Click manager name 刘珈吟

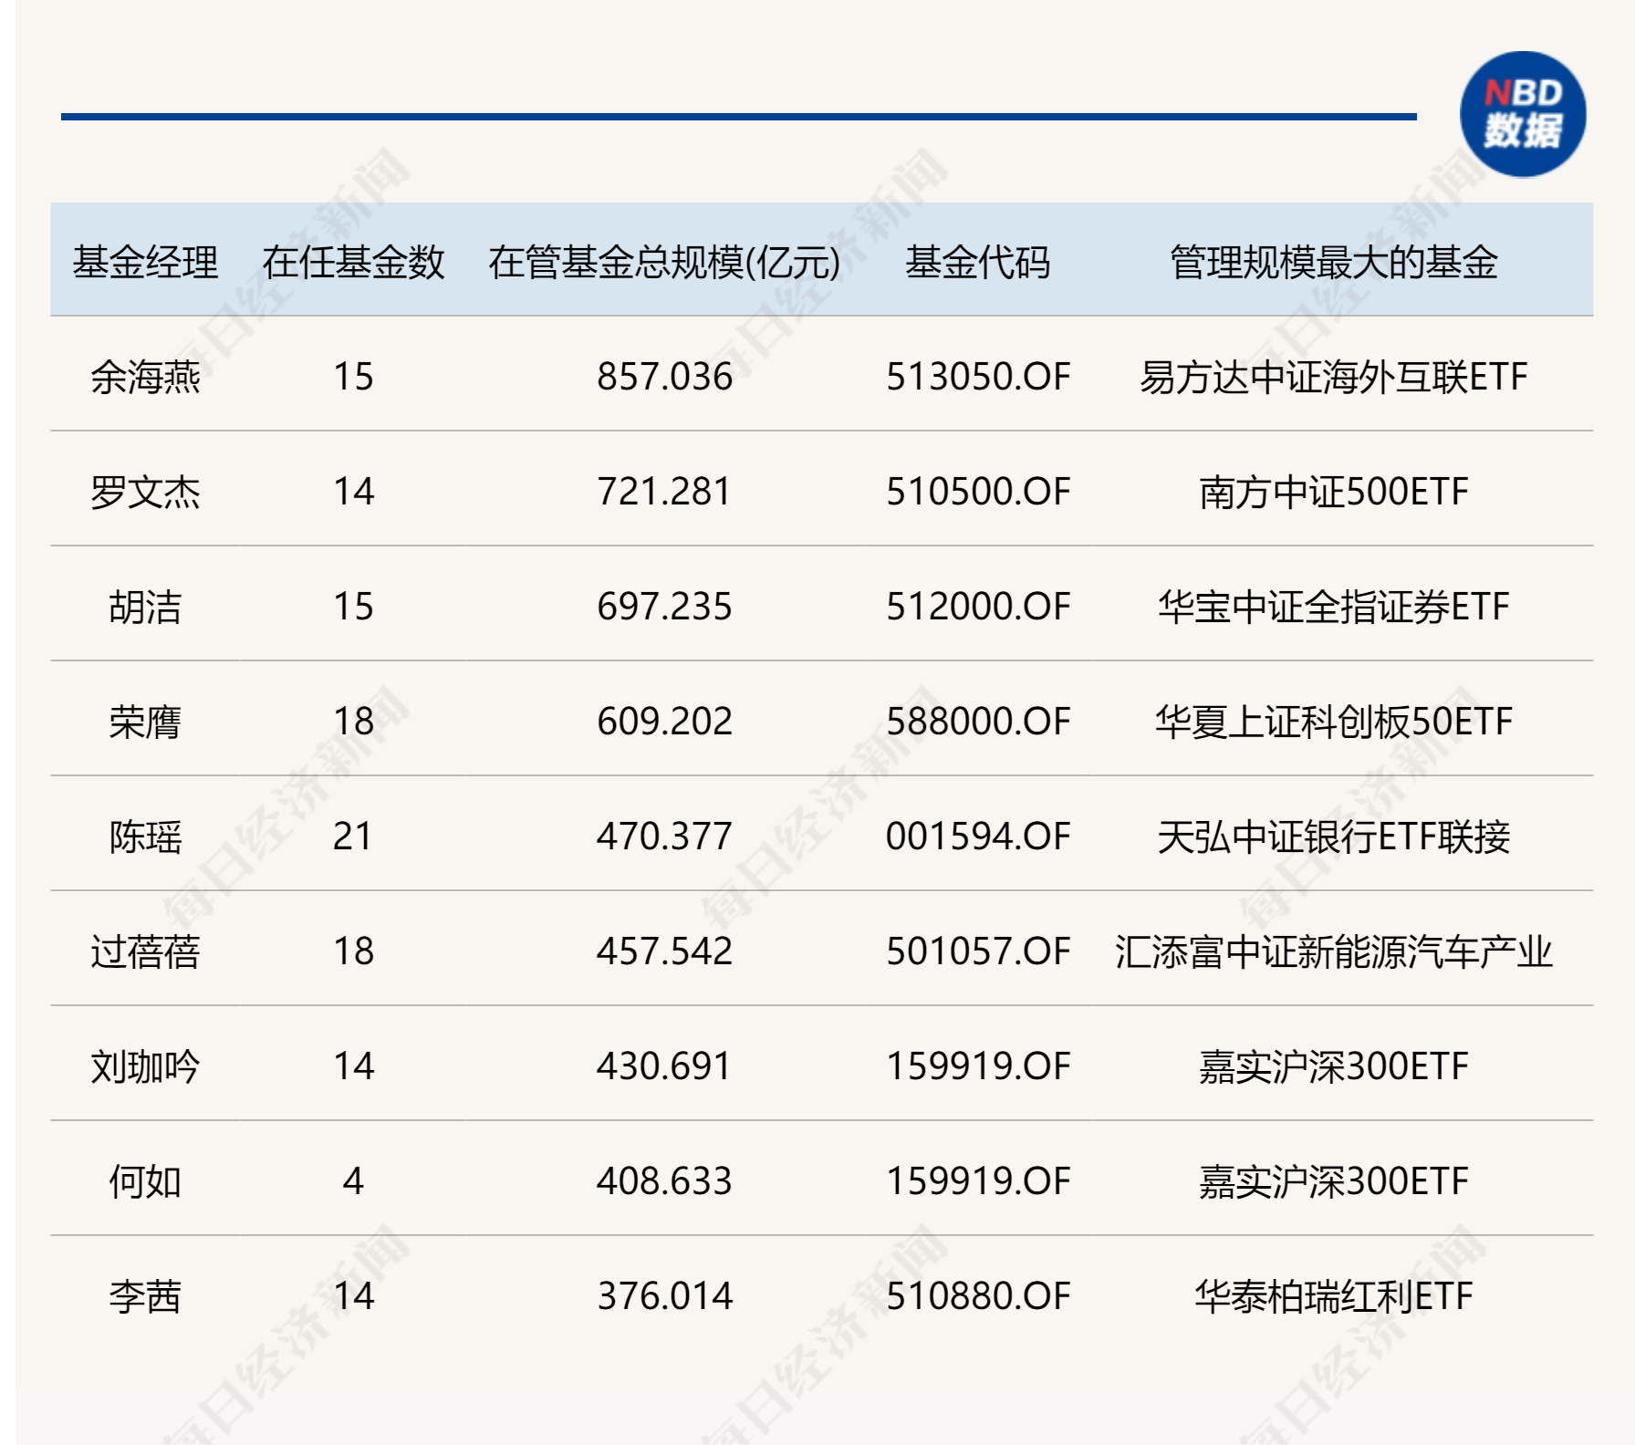pos(145,1066)
